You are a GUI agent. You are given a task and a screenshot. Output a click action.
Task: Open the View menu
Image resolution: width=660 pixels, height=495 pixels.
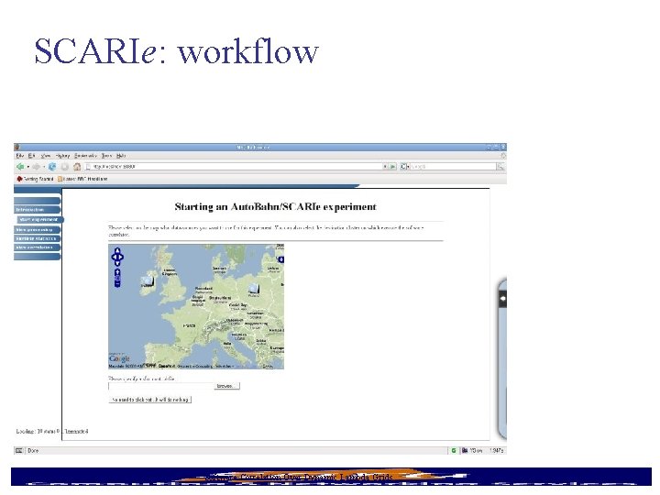tap(46, 156)
